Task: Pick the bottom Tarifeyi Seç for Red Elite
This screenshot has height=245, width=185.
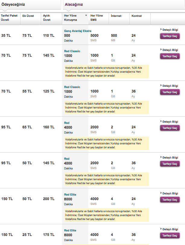Action: point(170,235)
